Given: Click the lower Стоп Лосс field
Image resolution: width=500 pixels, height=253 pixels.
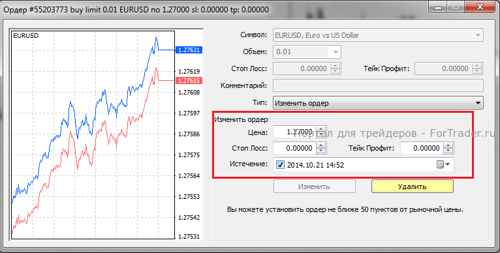Looking at the screenshot, I should [294, 148].
